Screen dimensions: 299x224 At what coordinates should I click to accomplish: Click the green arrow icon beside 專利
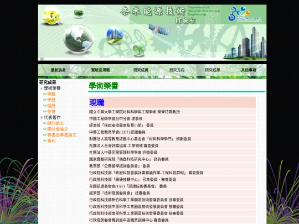click(x=45, y=140)
